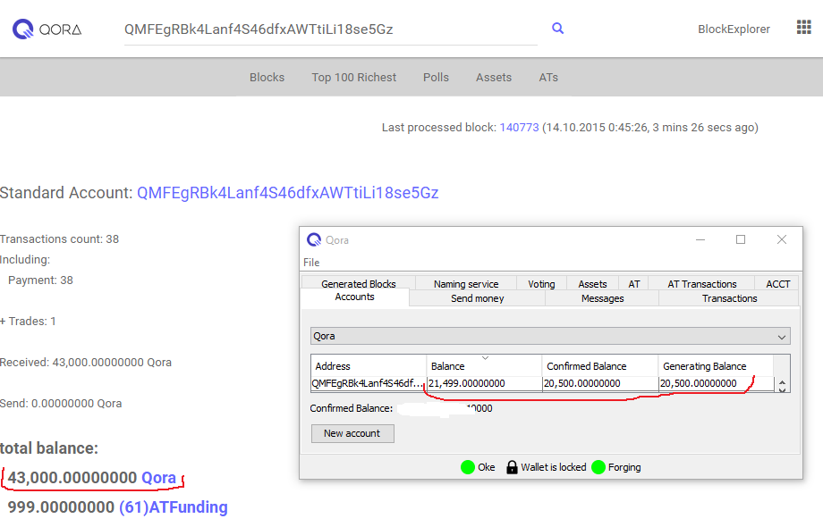Screen dimensions: 823x527
Task: Switch to the Generated Blocks tab
Action: point(359,283)
